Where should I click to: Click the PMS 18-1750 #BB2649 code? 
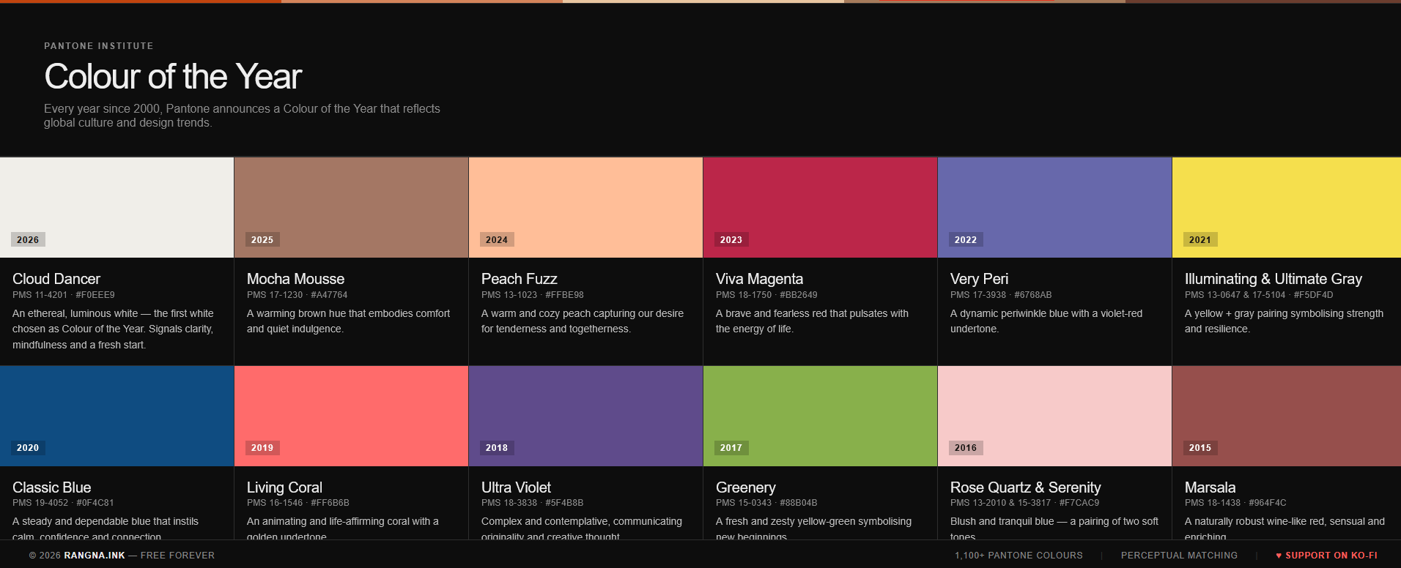[766, 295]
